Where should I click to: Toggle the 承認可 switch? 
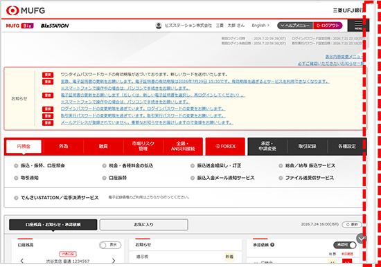(345, 245)
